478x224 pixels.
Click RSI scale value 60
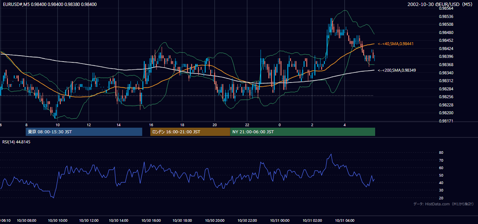[x=441, y=168]
